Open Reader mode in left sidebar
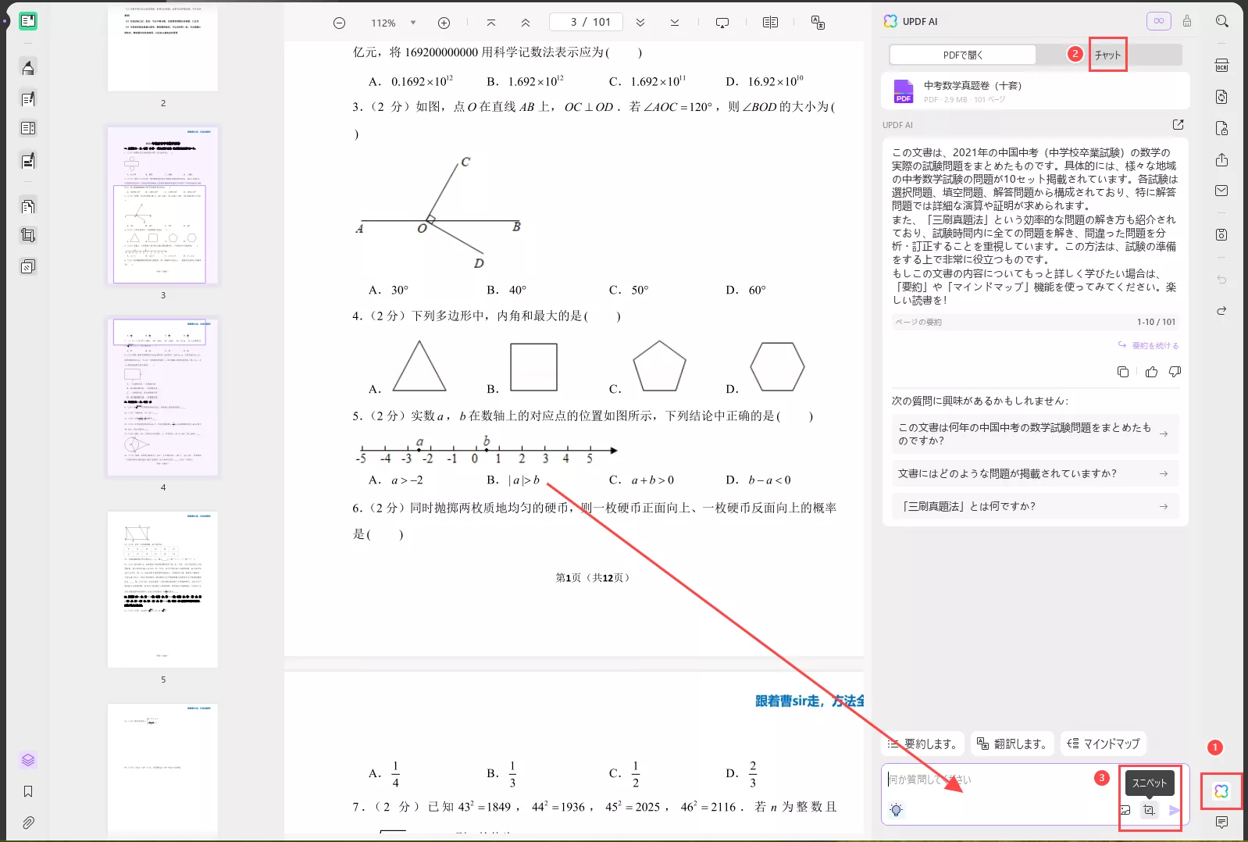 [28, 21]
